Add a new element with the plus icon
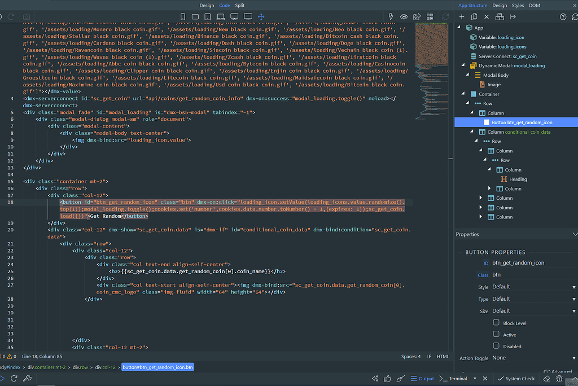This screenshot has width=578, height=386. coord(462,17)
